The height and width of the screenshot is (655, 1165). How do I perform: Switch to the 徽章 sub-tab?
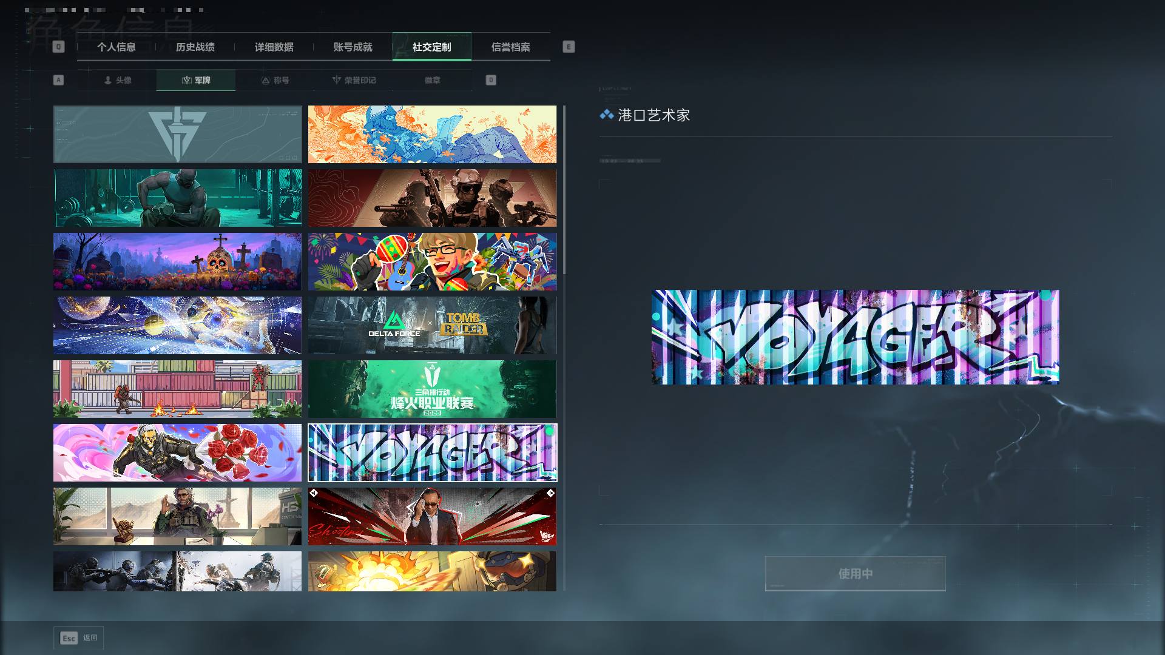(433, 80)
